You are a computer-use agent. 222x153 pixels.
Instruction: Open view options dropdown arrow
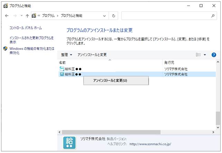[205, 55]
